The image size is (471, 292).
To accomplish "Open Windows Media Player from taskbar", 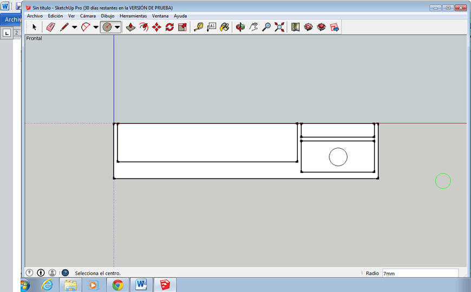I will pos(94,285).
